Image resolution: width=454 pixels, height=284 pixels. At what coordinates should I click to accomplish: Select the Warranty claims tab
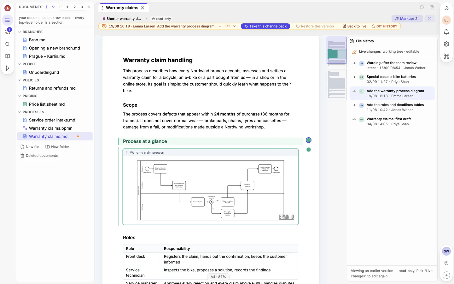(x=122, y=8)
